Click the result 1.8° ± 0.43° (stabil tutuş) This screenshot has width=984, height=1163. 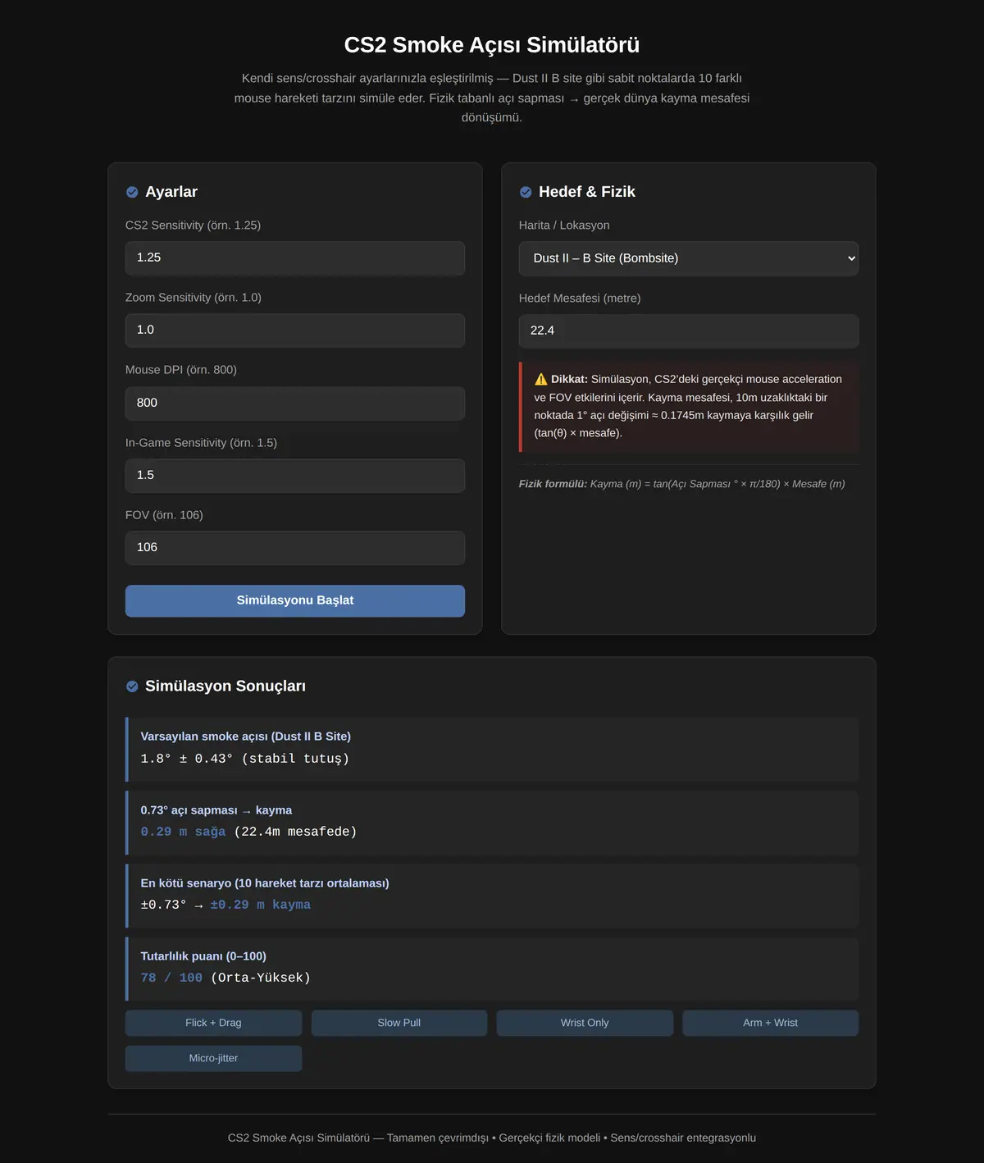245,759
